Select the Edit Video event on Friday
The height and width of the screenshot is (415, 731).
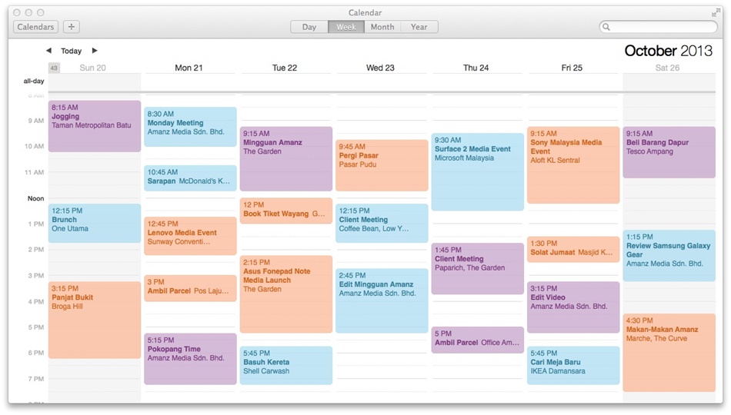573,307
